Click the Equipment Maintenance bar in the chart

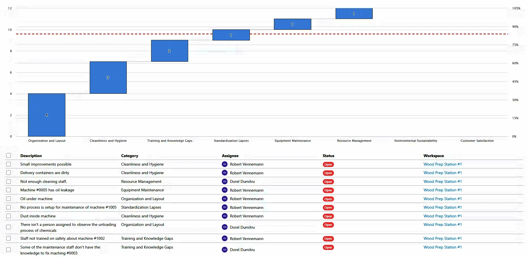click(293, 24)
